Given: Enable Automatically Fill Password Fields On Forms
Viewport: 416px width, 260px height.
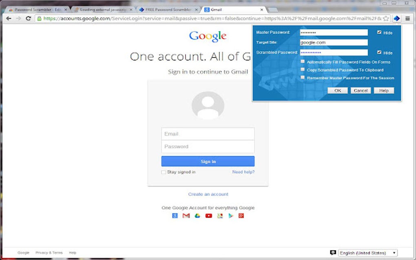Looking at the screenshot, I should point(303,62).
